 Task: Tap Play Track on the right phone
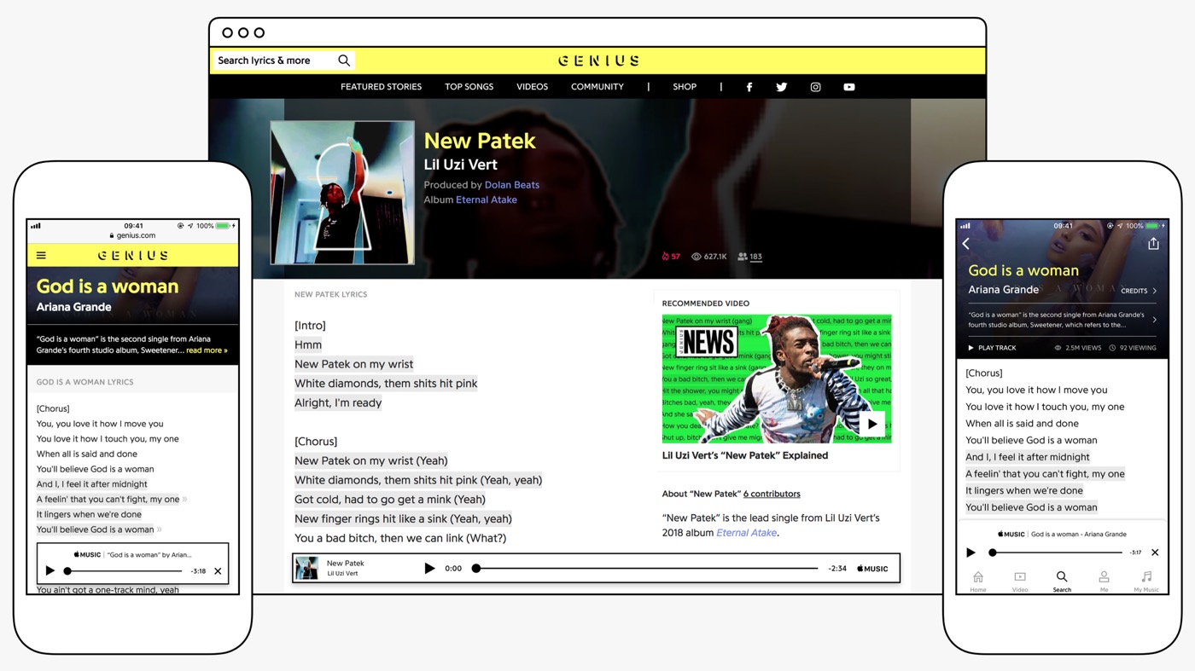tap(992, 348)
